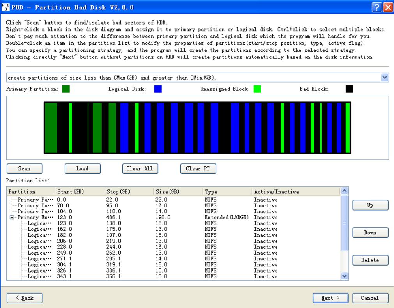Image resolution: width=394 pixels, height=308 pixels.
Task: Close the PBD window
Action: [388, 7]
